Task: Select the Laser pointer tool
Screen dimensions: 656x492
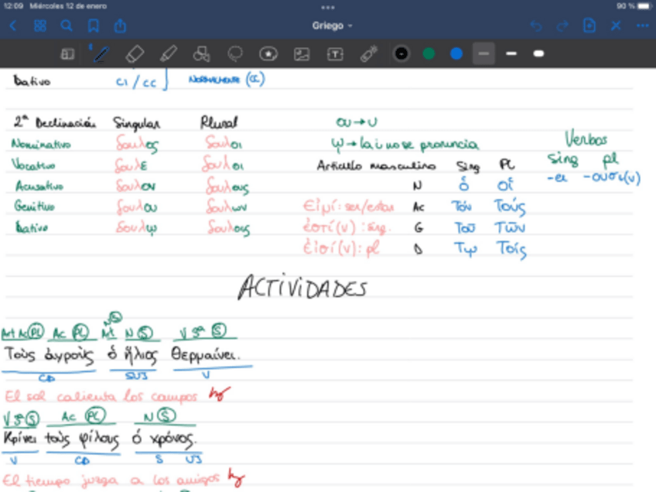Action: (x=368, y=54)
